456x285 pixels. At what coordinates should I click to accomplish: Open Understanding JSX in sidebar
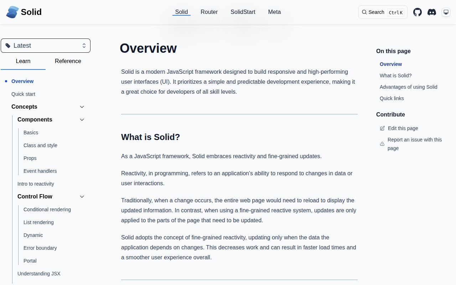[x=39, y=274]
